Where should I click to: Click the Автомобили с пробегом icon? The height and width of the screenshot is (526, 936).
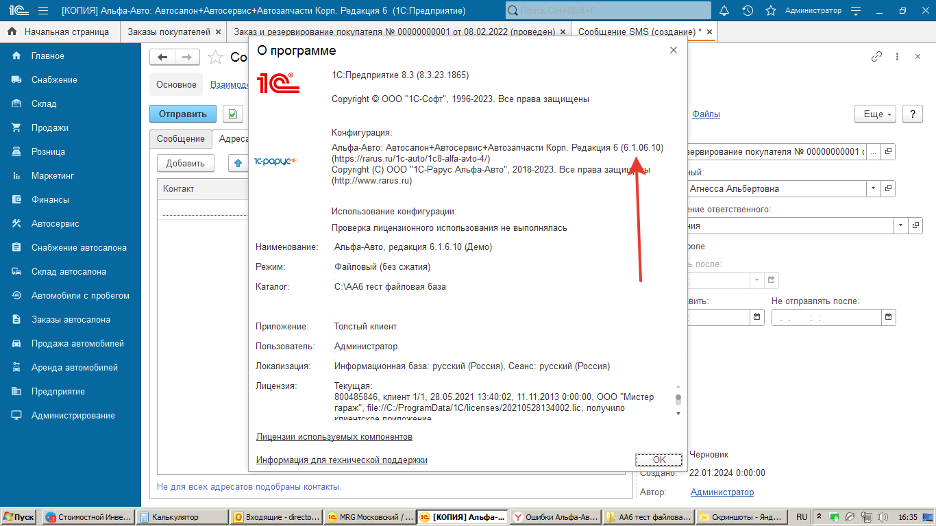click(16, 295)
